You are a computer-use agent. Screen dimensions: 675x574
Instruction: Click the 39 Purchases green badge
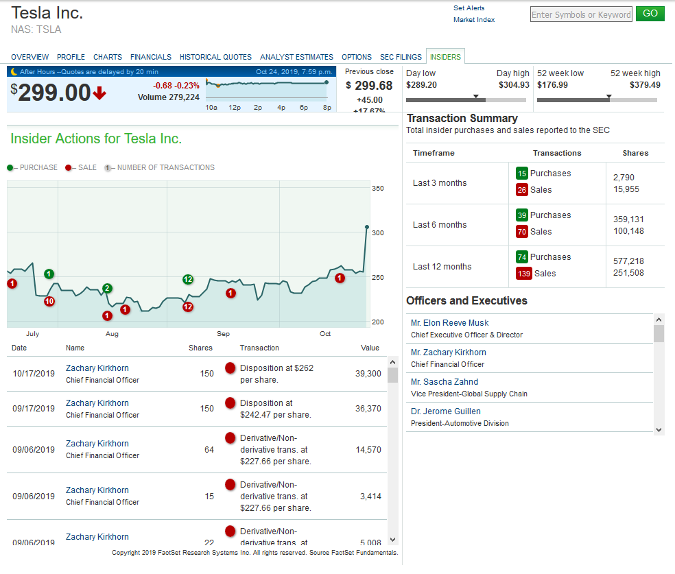click(x=522, y=215)
